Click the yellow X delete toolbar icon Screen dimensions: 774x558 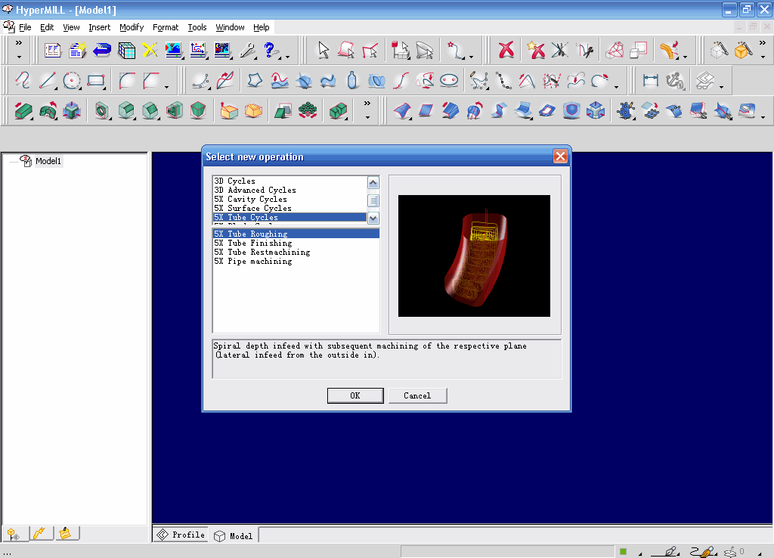(x=150, y=50)
